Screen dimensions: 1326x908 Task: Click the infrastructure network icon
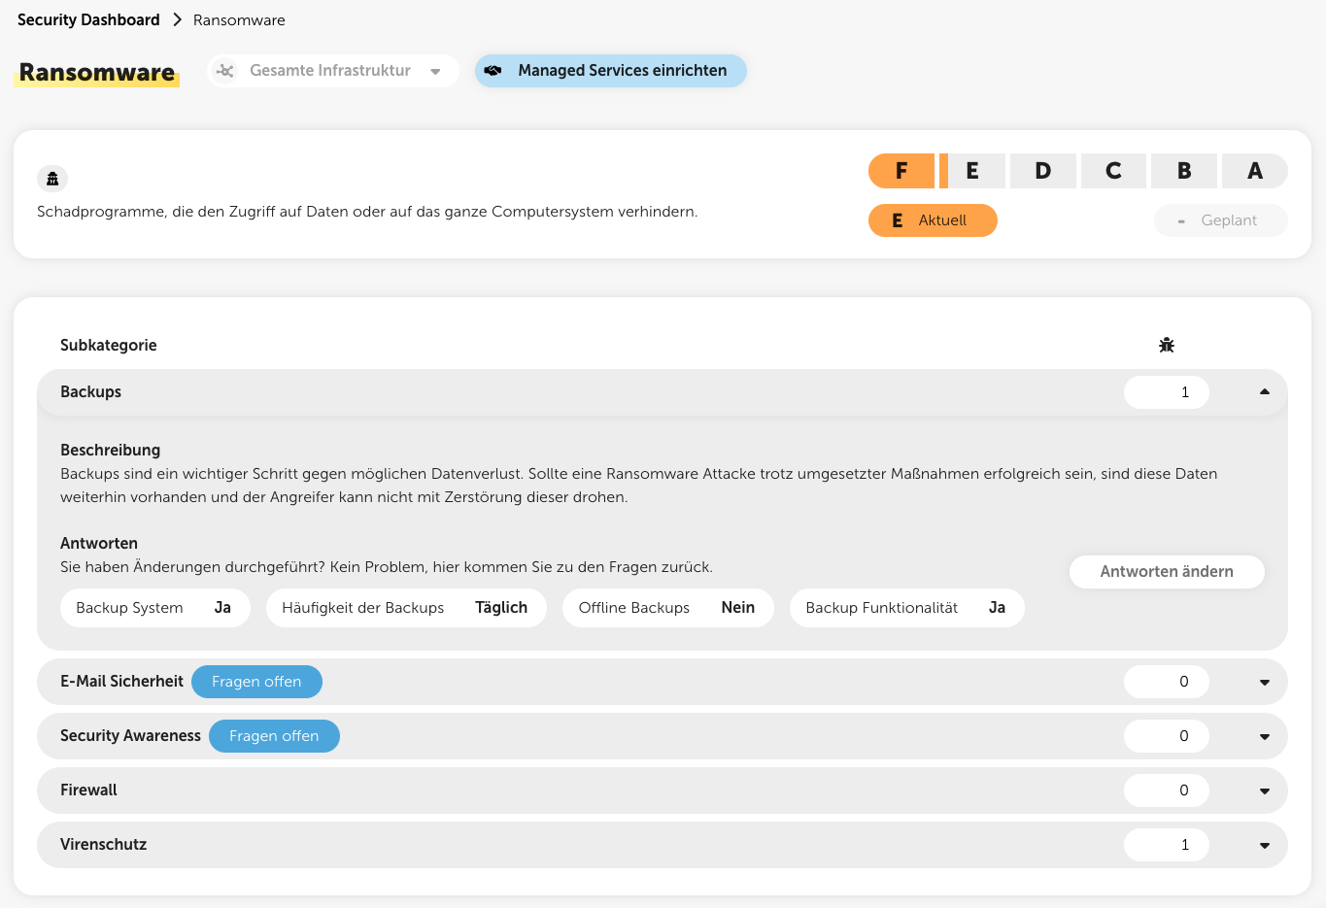(225, 71)
